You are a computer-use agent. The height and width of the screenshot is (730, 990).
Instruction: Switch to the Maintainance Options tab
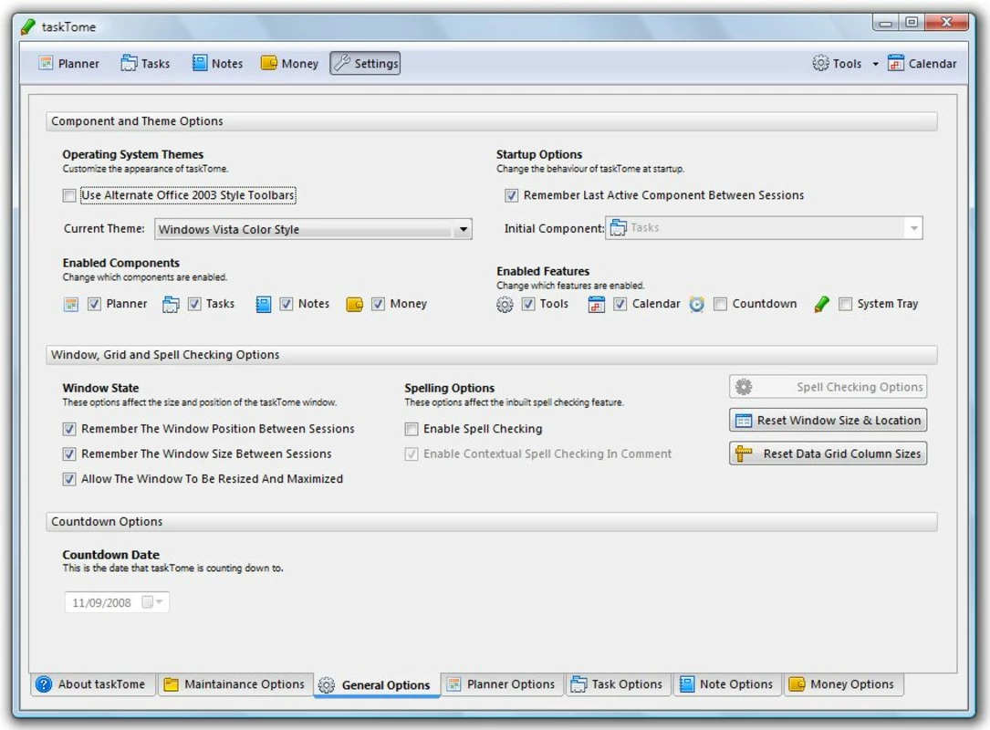click(234, 683)
